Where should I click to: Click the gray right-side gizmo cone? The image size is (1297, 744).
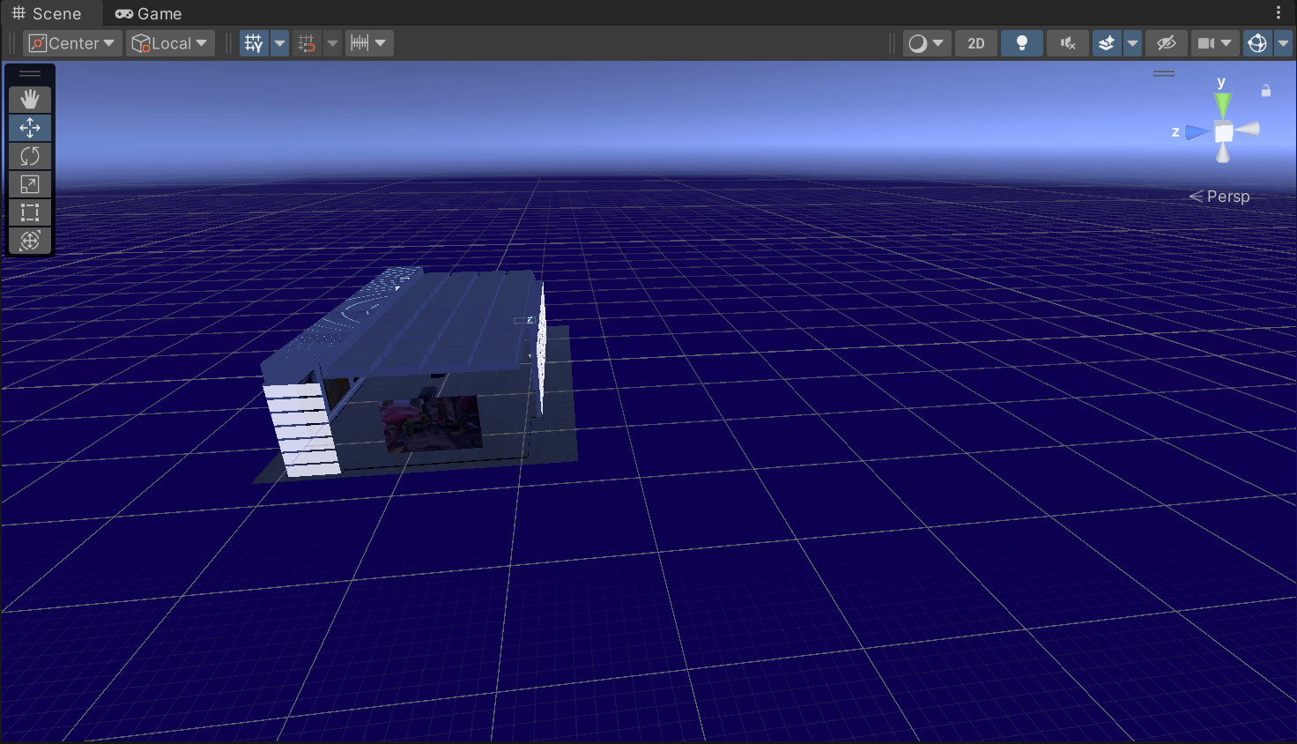[1248, 130]
